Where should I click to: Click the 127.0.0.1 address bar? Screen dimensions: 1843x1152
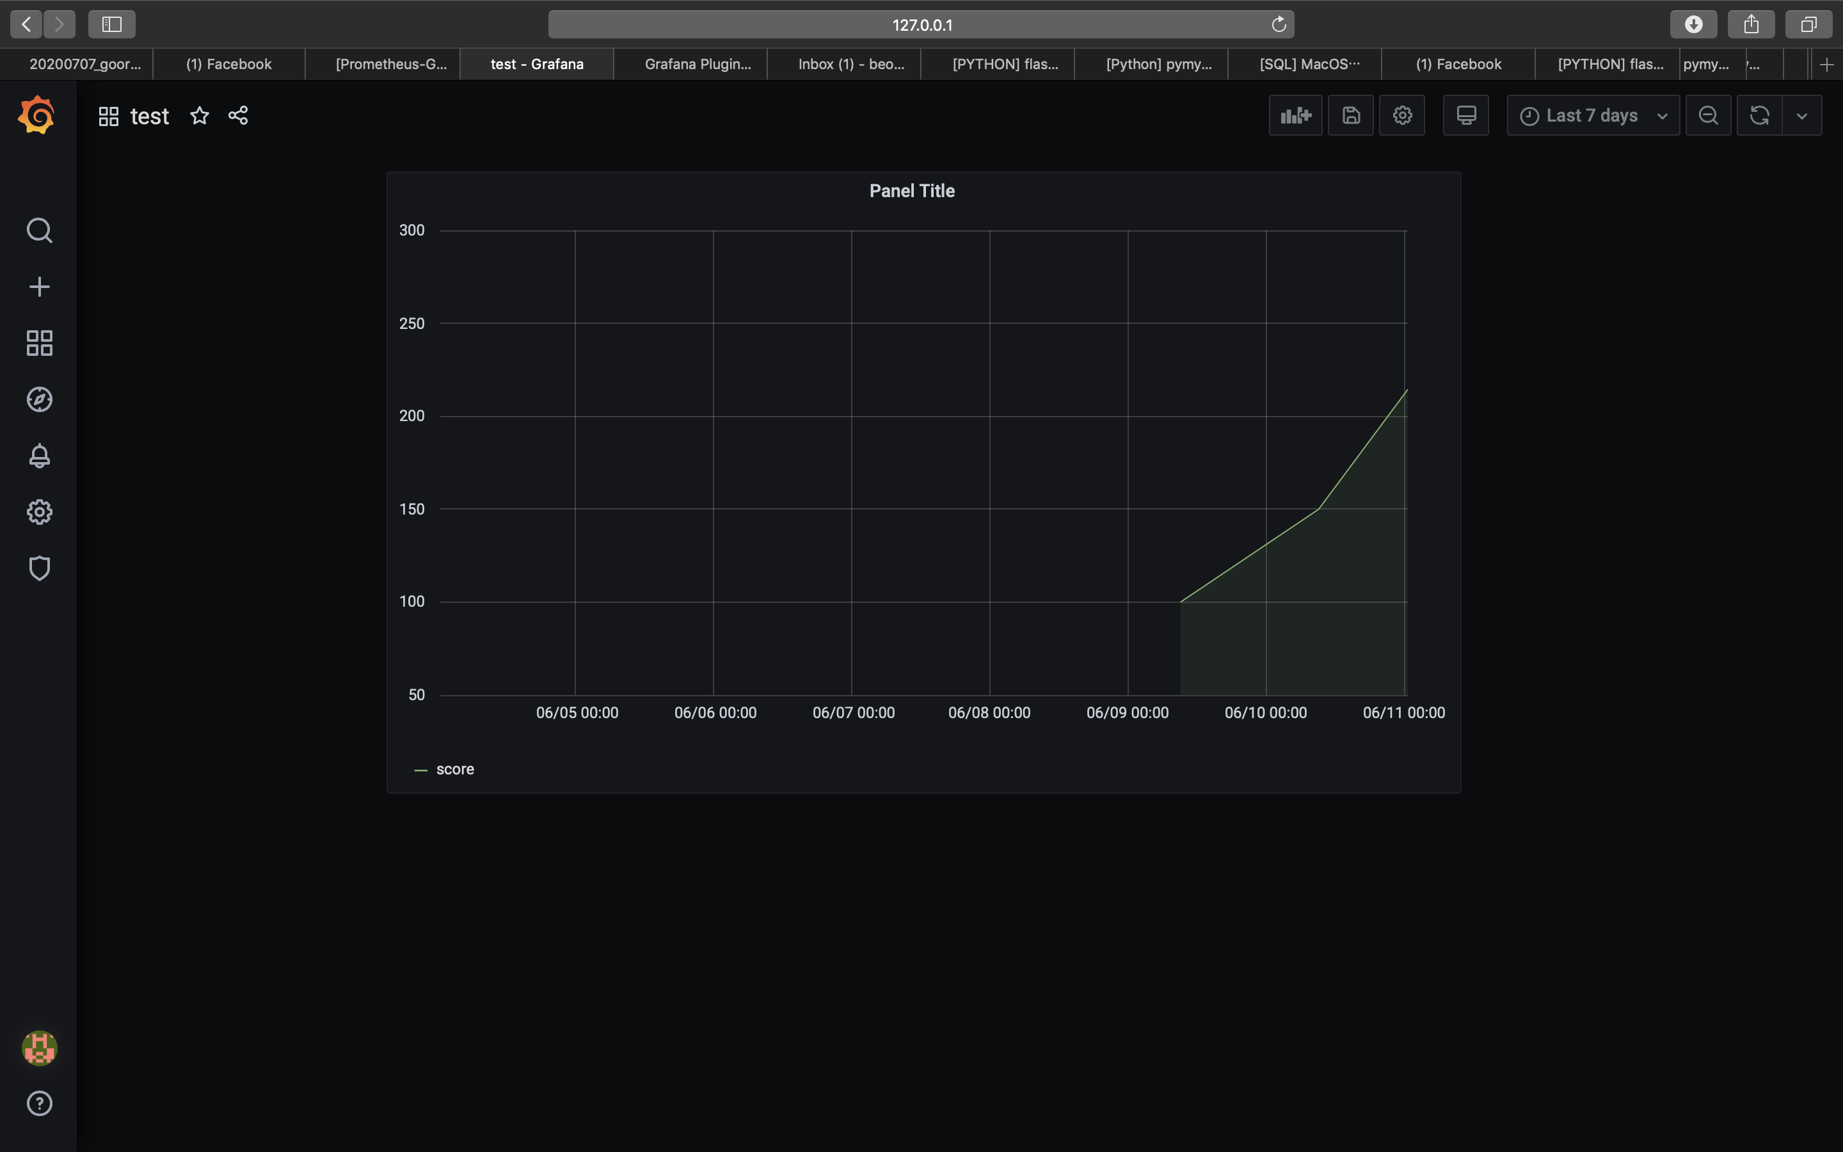921,24
